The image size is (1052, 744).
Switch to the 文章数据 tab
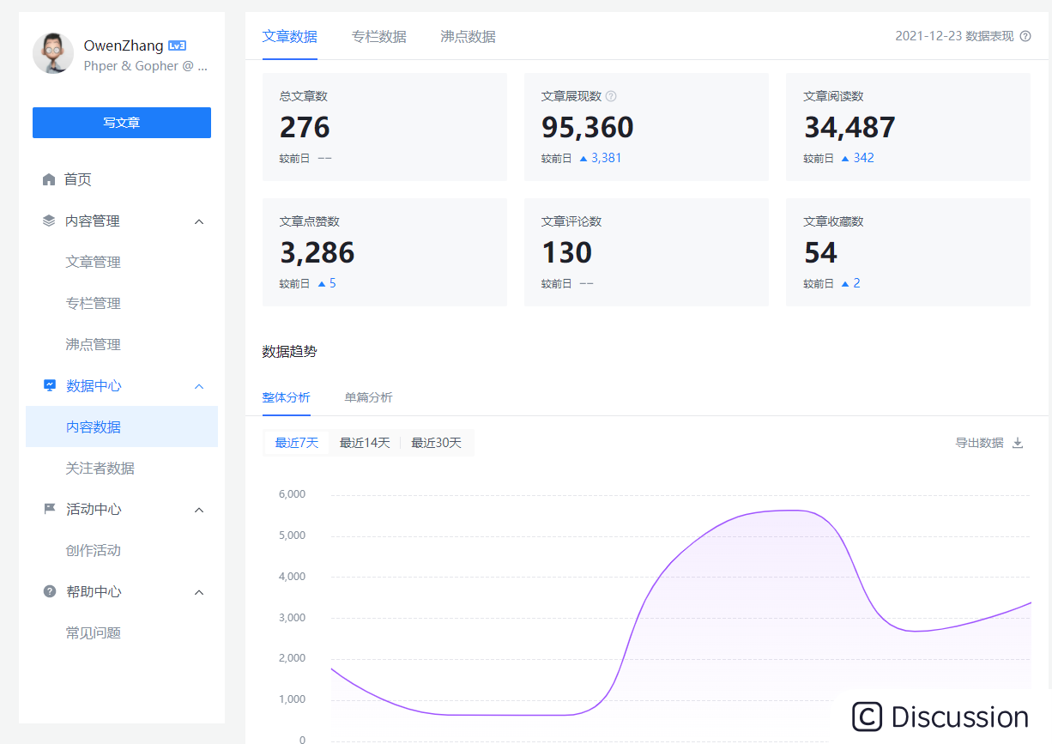coord(290,36)
